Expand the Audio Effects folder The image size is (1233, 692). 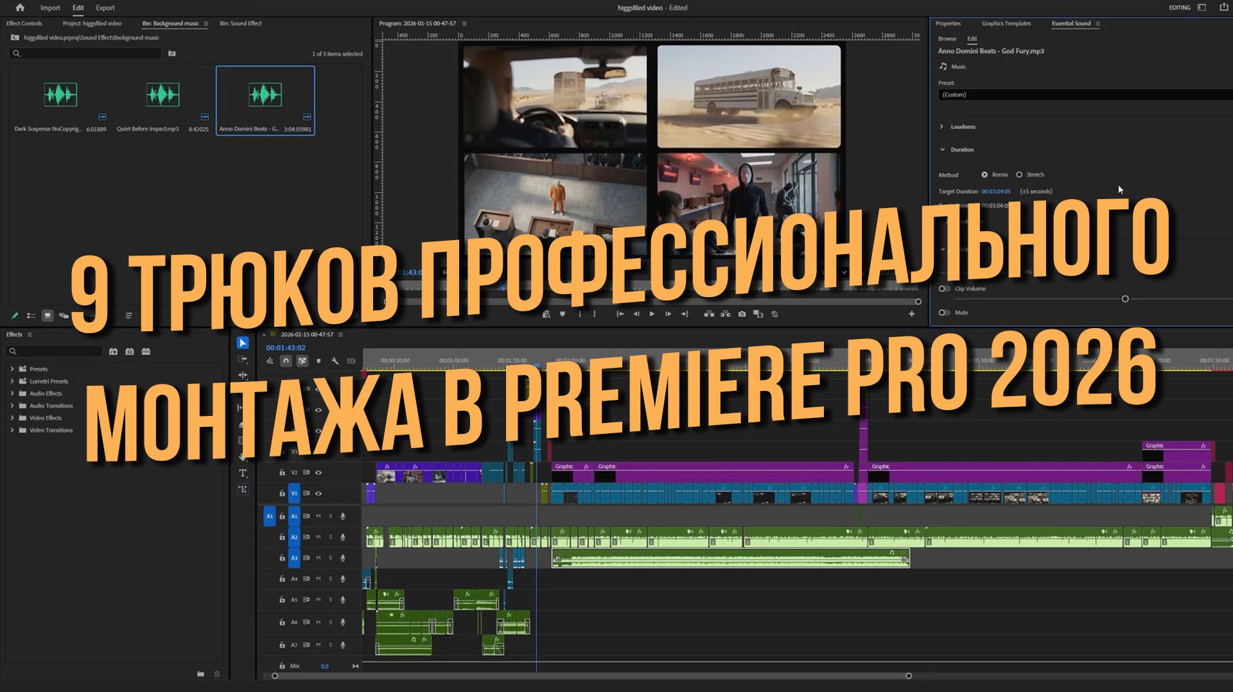click(12, 394)
